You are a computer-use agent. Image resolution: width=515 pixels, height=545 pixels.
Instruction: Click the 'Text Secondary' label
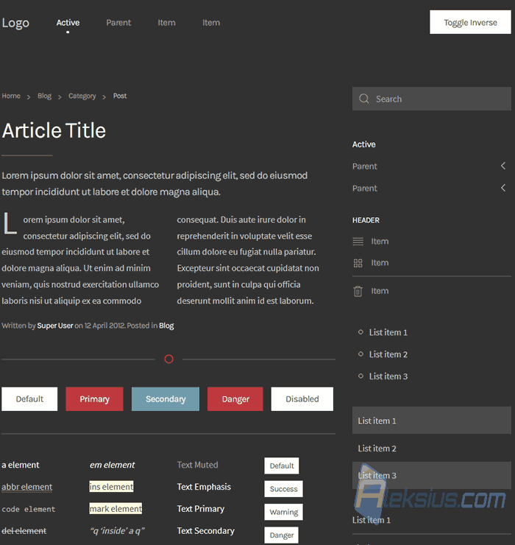[206, 531]
